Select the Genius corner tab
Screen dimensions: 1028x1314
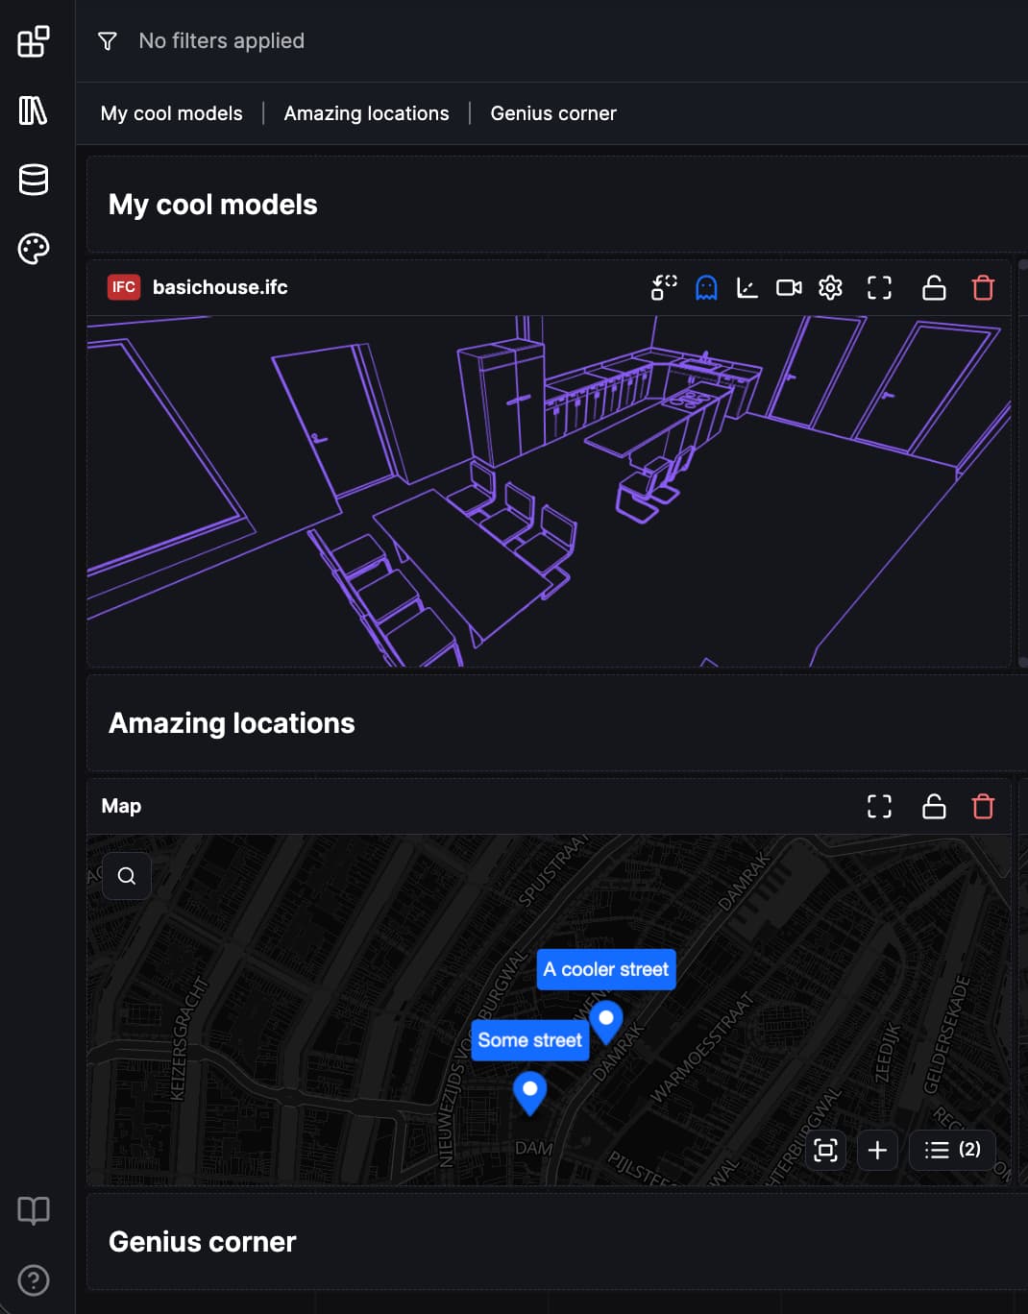pos(553,113)
